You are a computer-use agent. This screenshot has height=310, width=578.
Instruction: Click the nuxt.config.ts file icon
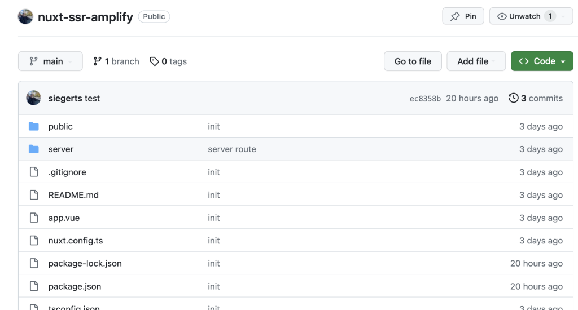34,241
